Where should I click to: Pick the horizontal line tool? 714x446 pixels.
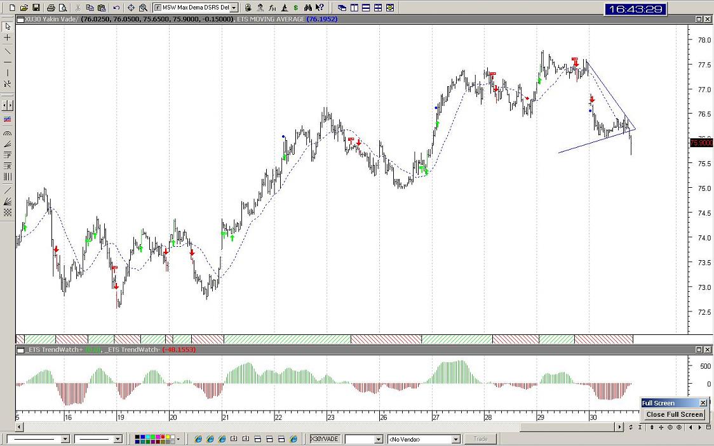pyautogui.click(x=8, y=62)
